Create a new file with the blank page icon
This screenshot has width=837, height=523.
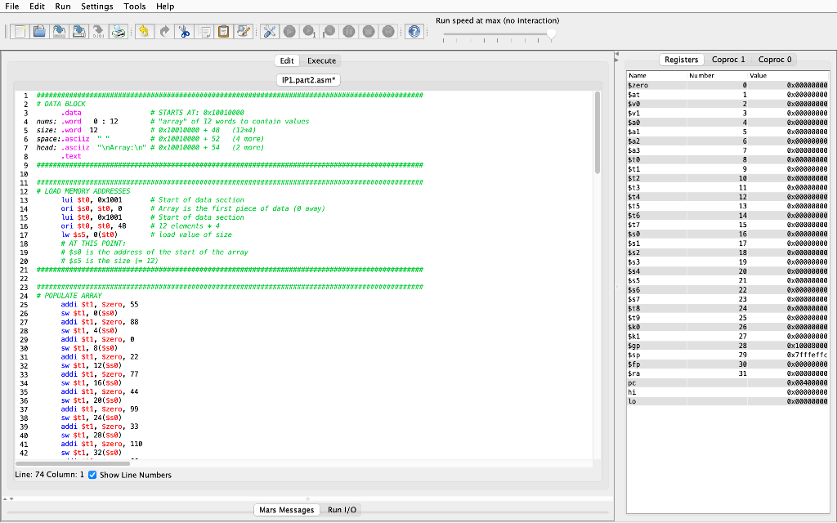[x=20, y=31]
